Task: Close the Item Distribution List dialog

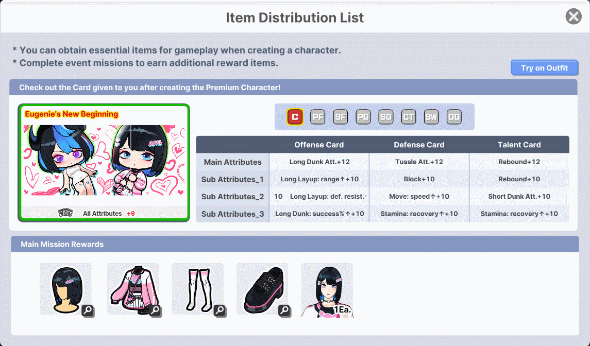Action: pos(574,16)
